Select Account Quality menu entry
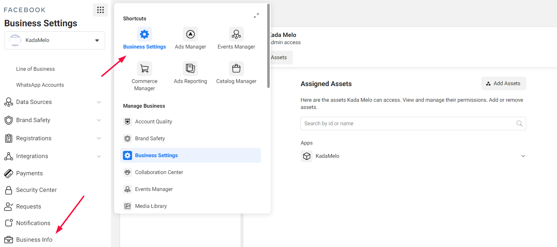 pos(190,121)
